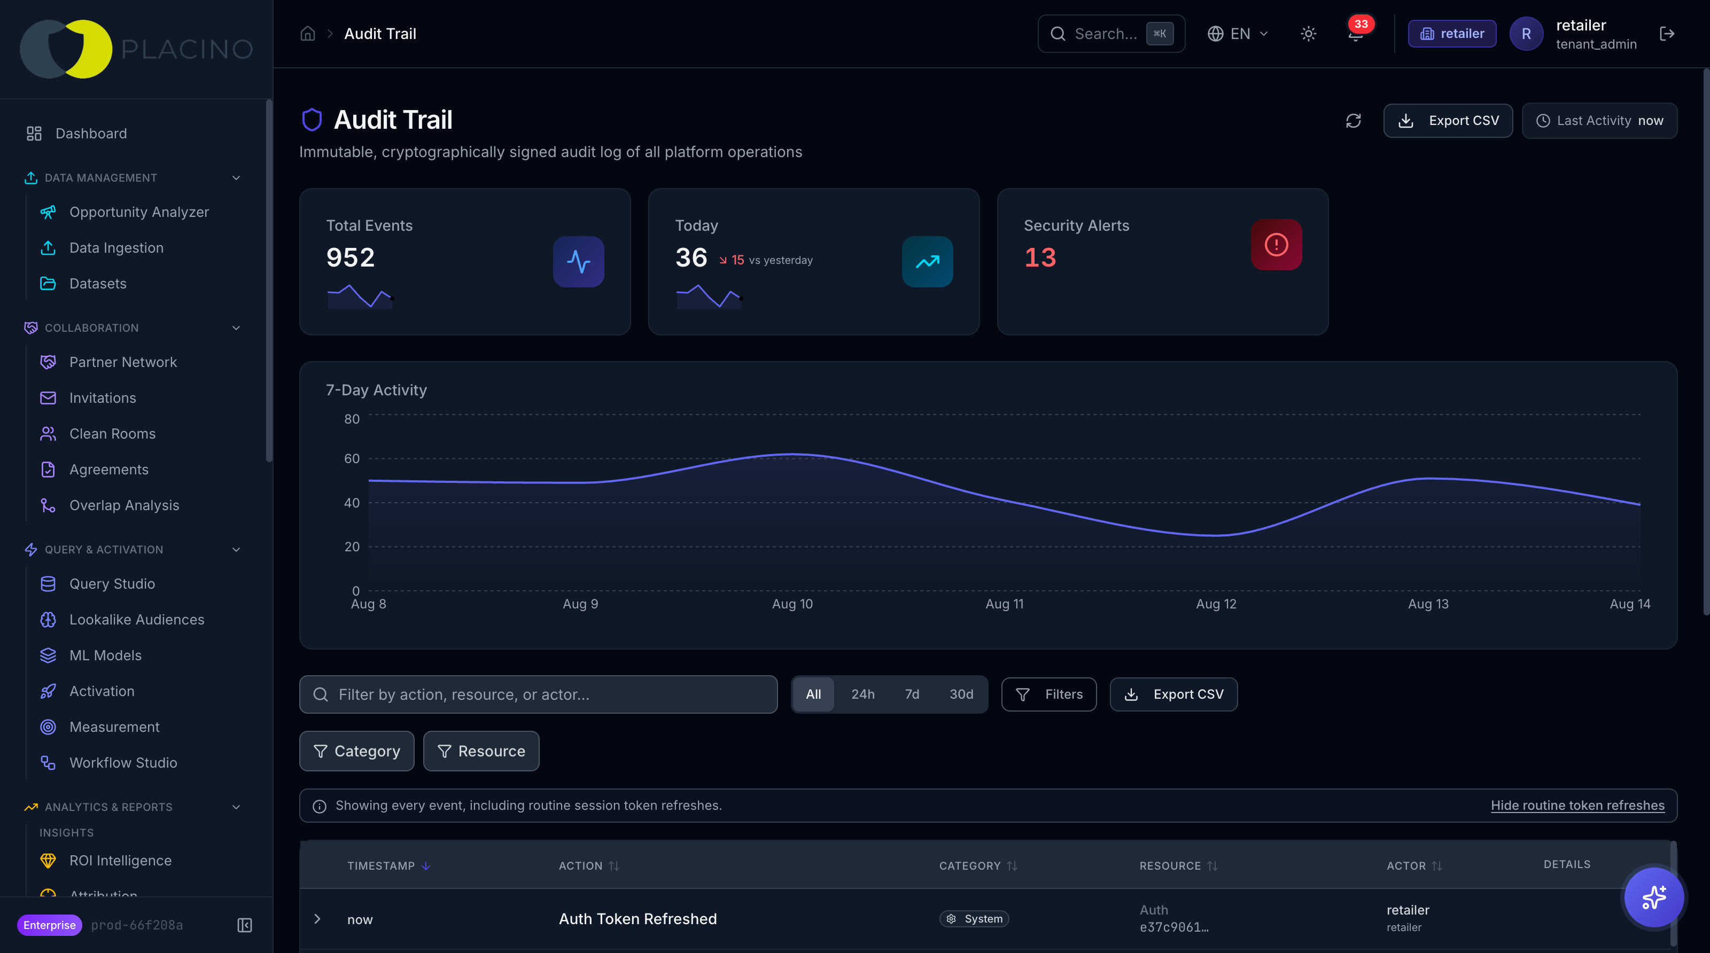This screenshot has width=1710, height=953.
Task: Select the 30d time range
Action: point(961,694)
